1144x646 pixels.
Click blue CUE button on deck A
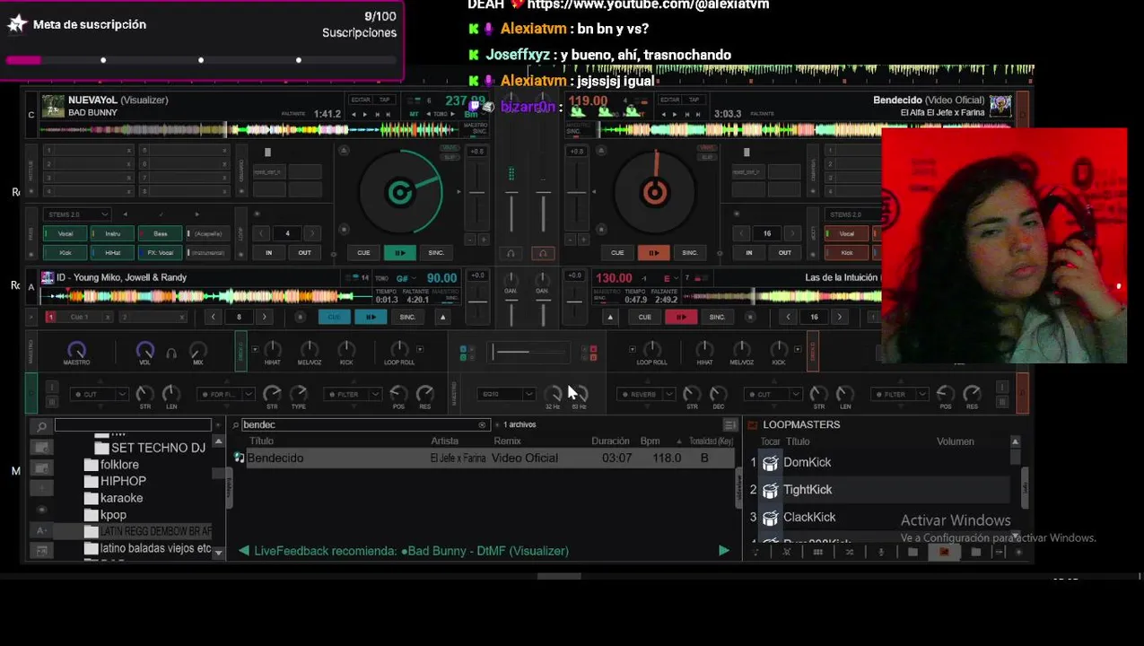coord(334,317)
